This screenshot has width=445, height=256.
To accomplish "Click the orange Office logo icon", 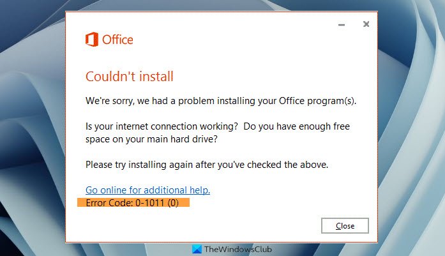I will [x=92, y=40].
